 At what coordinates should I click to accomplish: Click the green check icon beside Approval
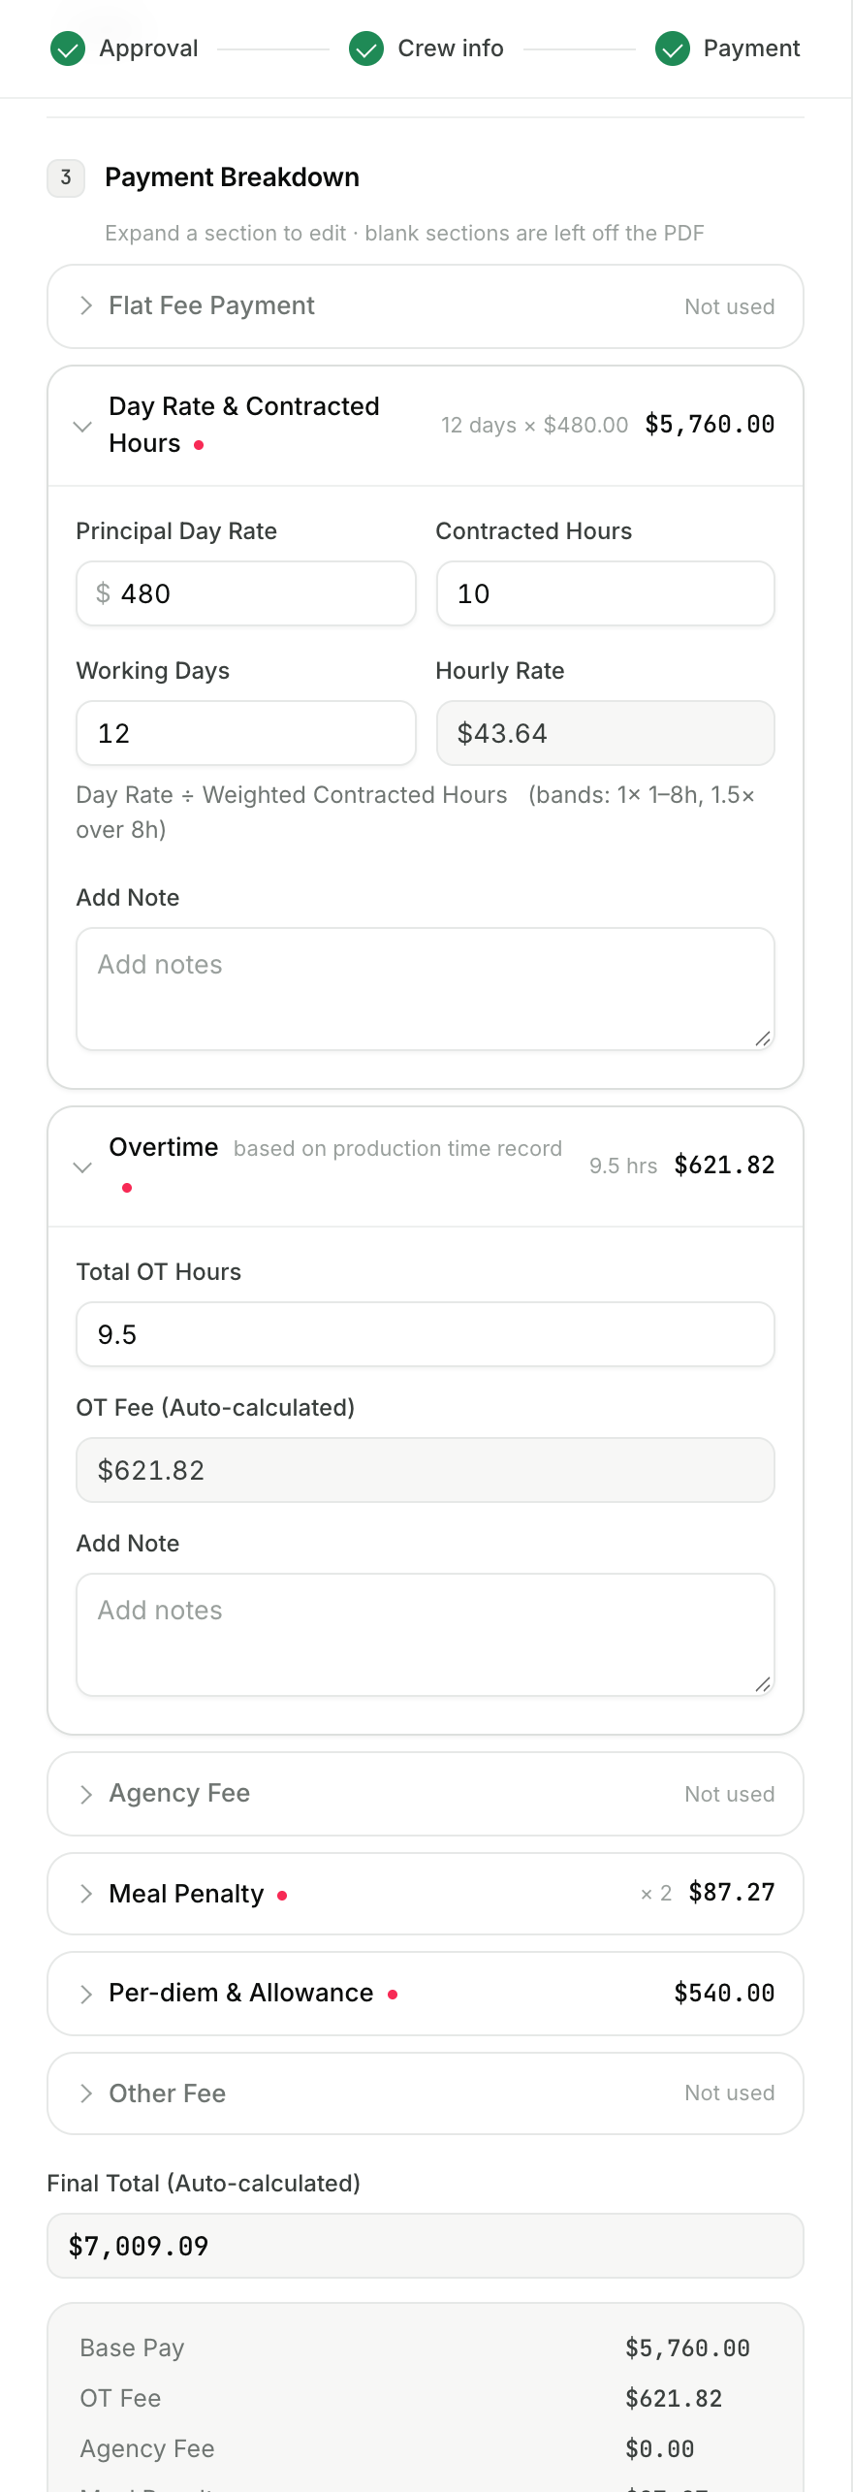tap(68, 48)
